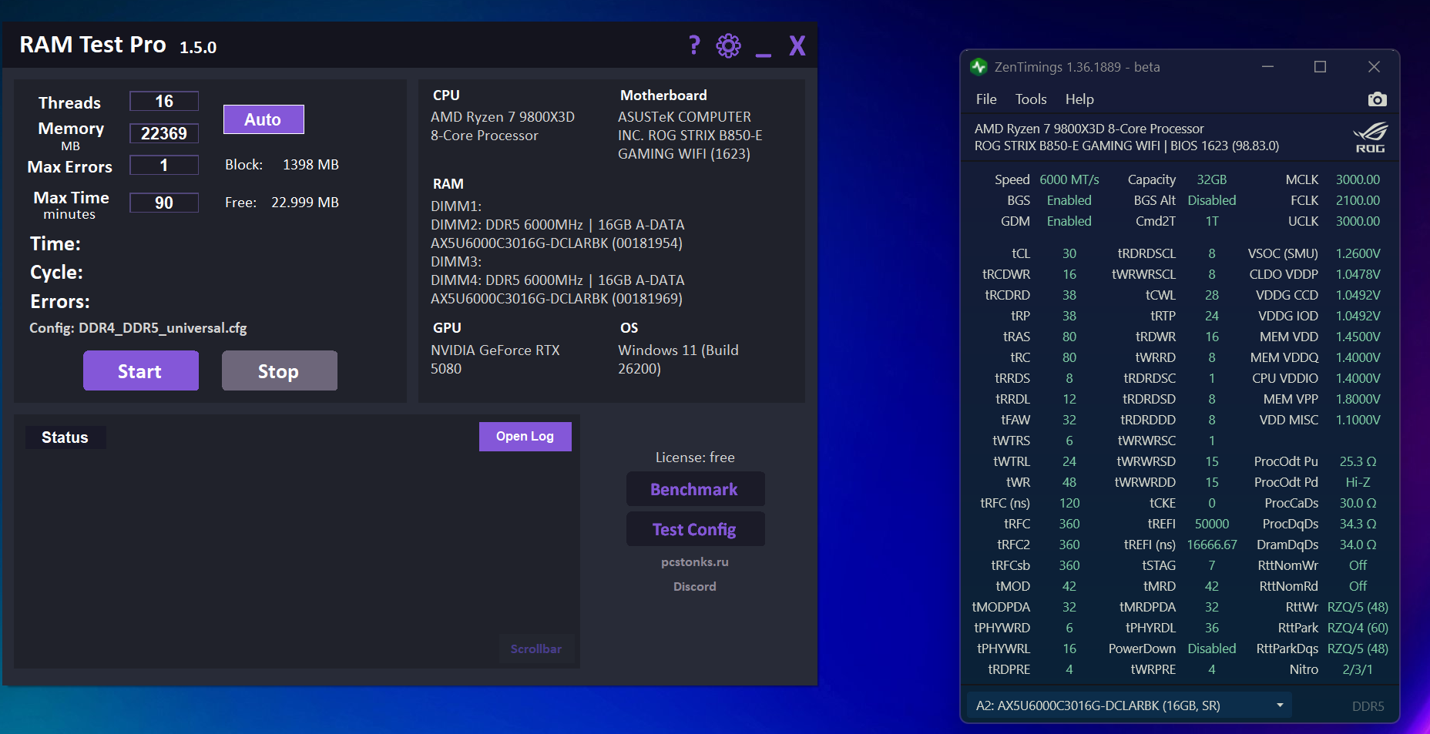Click the Config DDR4_DDR5_universal.cfg text
1430x734 pixels.
click(138, 328)
